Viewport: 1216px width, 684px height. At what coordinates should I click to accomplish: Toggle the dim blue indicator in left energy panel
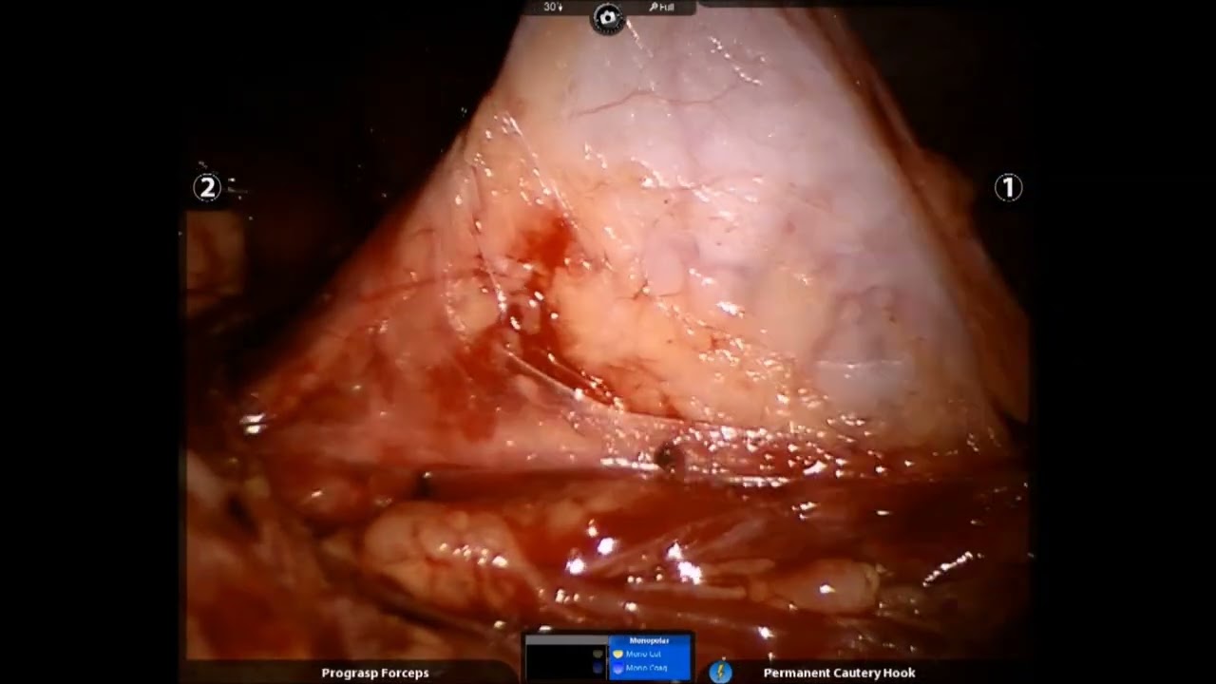[597, 669]
